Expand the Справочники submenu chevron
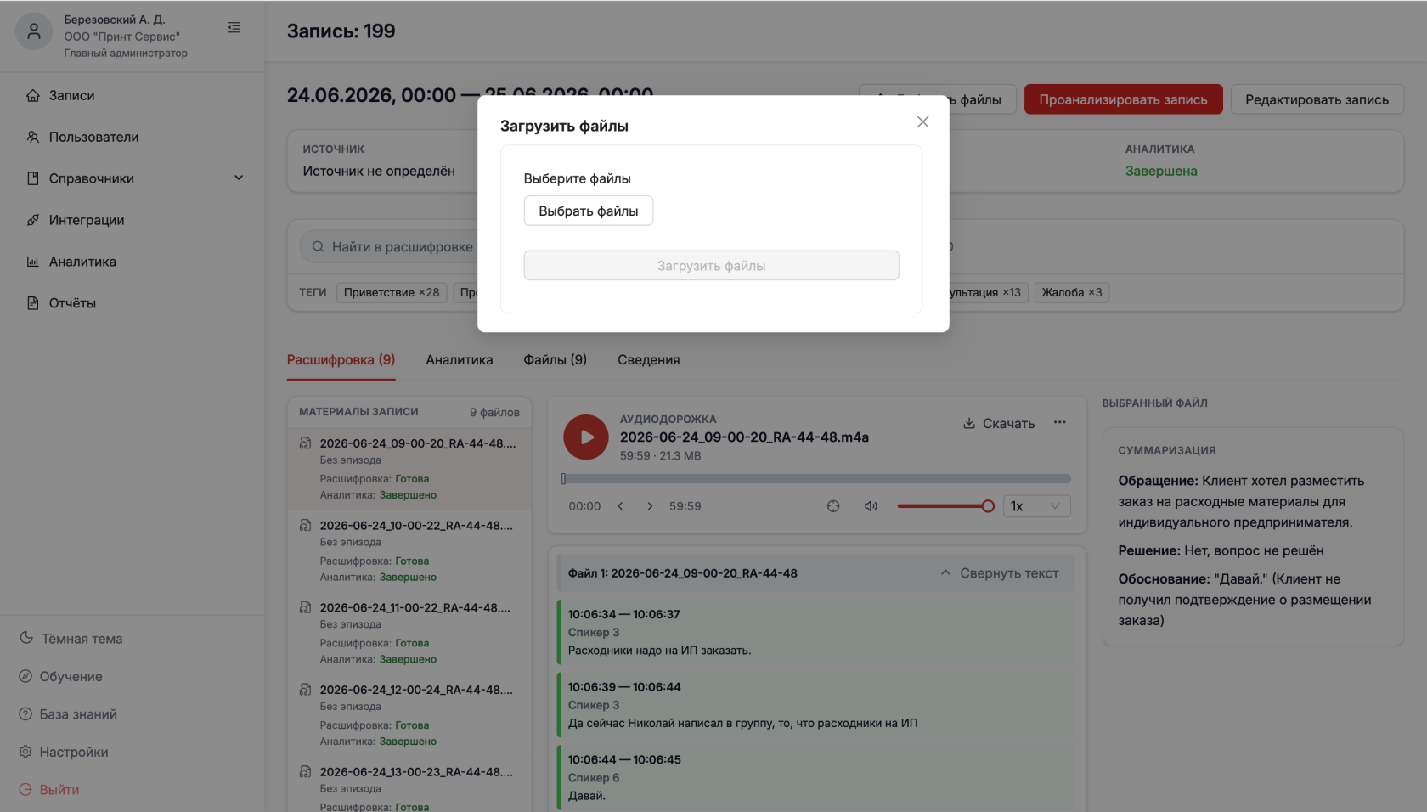Screen dimensions: 1427x812 click(239, 178)
